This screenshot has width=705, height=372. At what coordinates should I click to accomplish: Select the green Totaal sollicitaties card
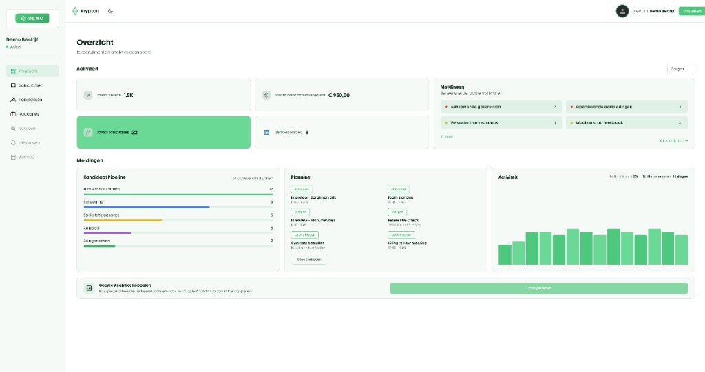(x=164, y=132)
